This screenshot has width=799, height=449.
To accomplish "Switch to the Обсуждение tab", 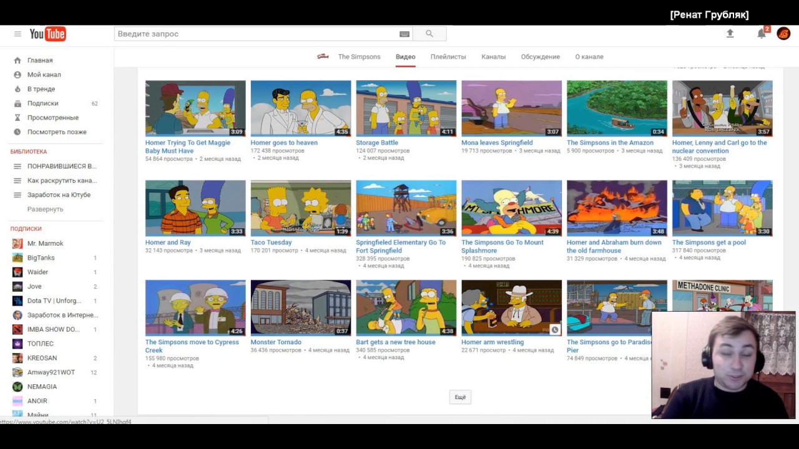I will tap(541, 57).
